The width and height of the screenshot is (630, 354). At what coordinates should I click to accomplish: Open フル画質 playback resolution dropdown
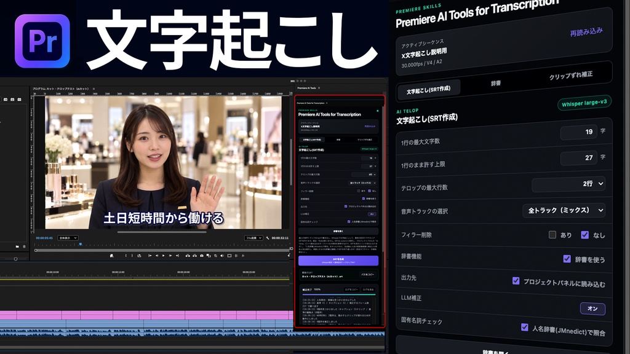tap(253, 238)
